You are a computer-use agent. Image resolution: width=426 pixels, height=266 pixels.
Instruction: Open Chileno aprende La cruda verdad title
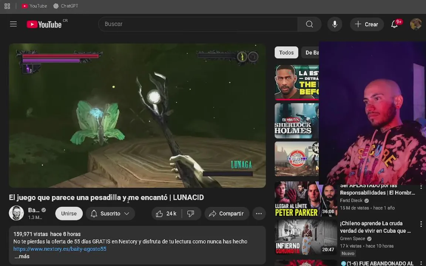coord(375,227)
